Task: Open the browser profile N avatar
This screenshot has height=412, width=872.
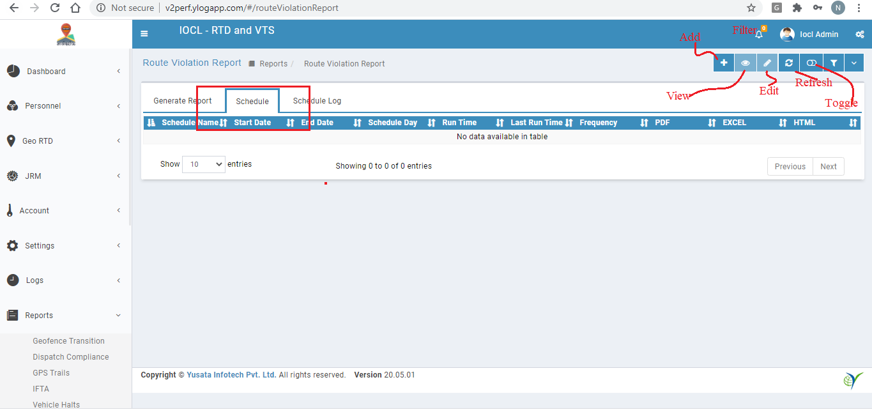Action: pos(838,8)
